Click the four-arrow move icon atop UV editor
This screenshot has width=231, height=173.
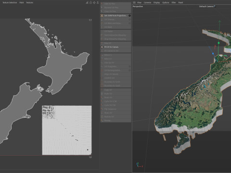(x=94, y=2)
